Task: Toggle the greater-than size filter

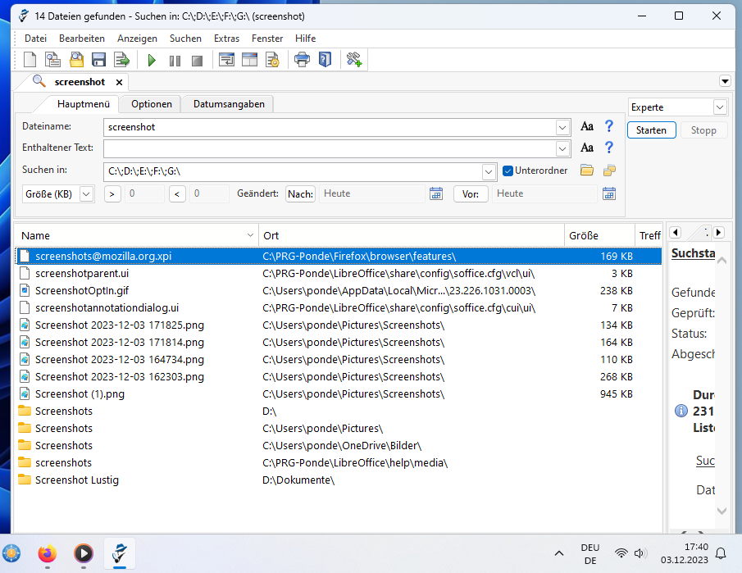Action: pyautogui.click(x=112, y=194)
